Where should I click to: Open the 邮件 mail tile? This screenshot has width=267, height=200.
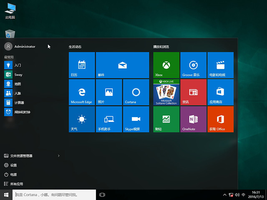(122, 65)
